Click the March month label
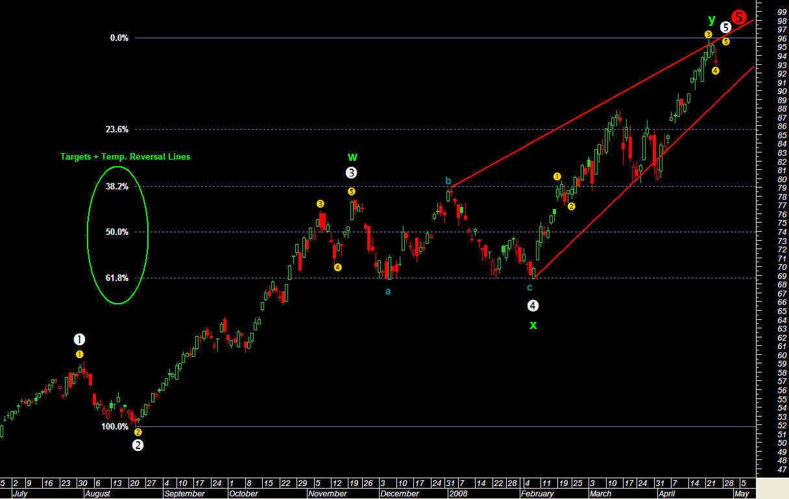This screenshot has width=789, height=499. pyautogui.click(x=600, y=494)
